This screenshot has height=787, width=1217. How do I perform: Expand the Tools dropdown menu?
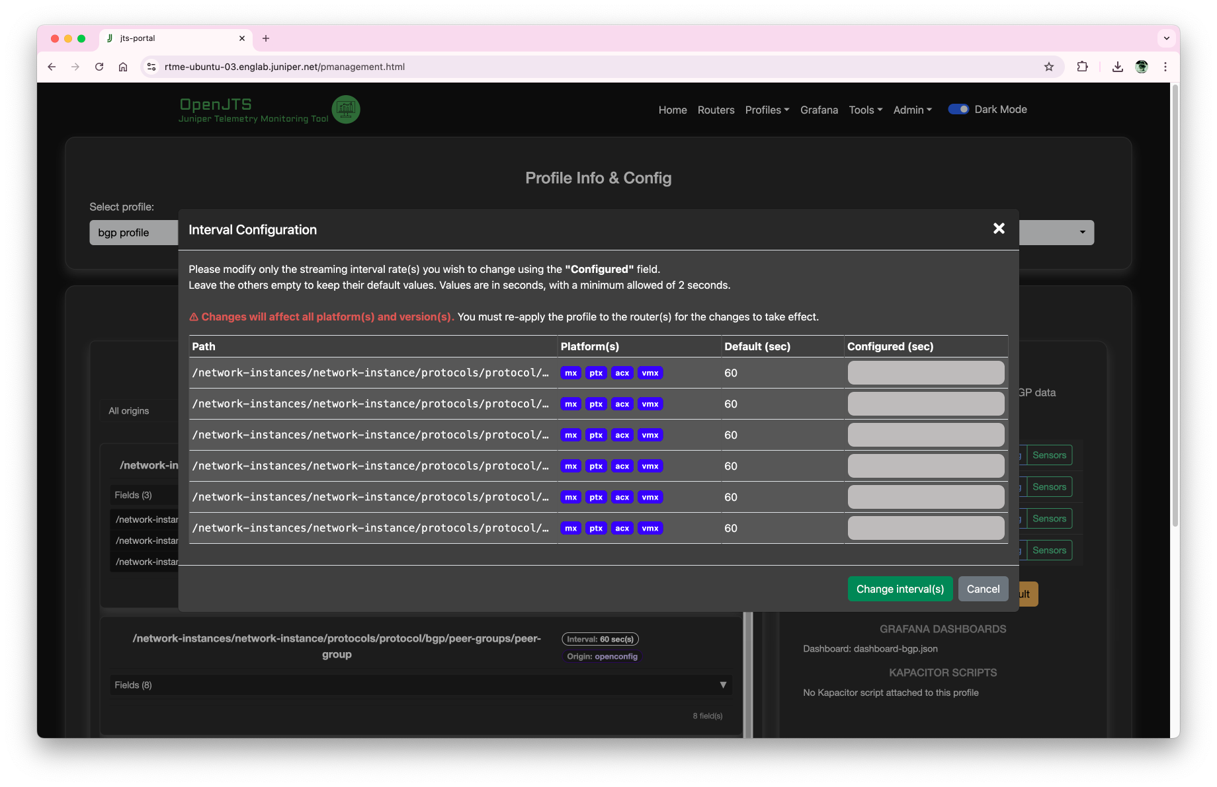[865, 110]
